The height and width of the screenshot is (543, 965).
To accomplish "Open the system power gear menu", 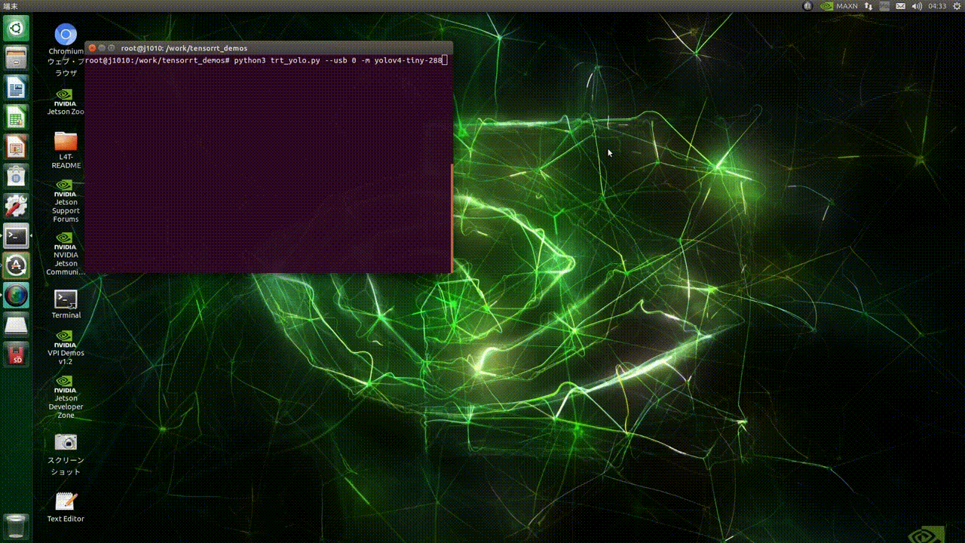I will click(x=956, y=6).
